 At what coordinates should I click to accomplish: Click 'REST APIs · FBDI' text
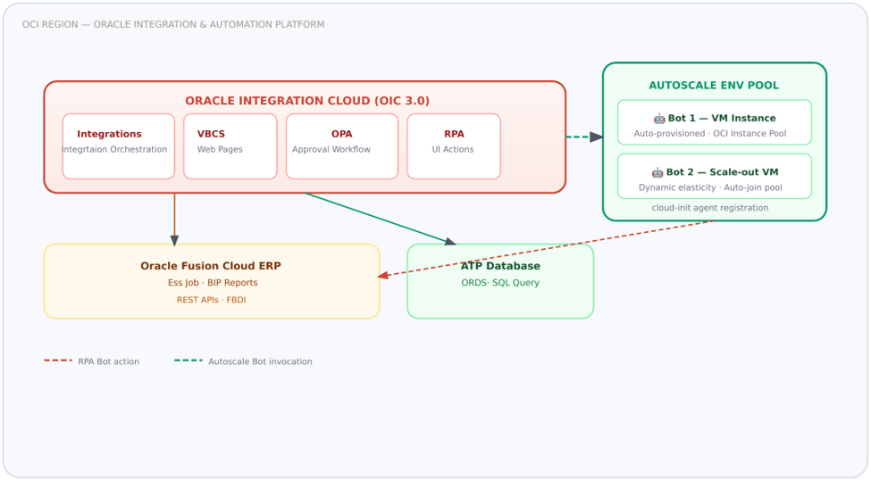(x=211, y=300)
